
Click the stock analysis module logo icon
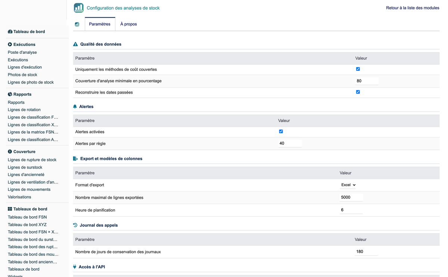79,8
